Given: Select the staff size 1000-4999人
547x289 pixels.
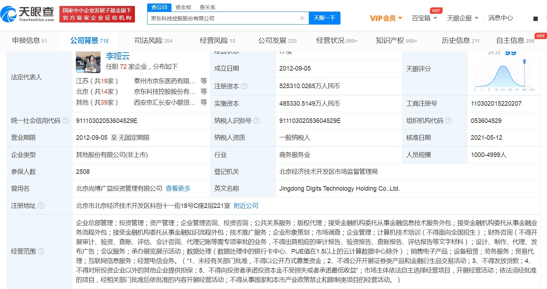Looking at the screenshot, I should coord(489,155).
